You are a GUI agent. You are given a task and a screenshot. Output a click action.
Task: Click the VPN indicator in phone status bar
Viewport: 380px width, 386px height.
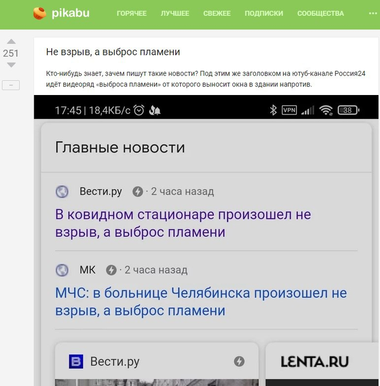click(289, 110)
